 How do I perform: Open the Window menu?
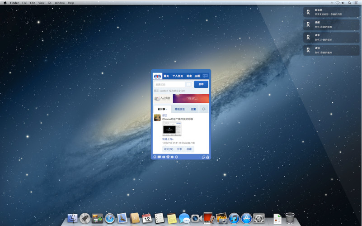click(x=60, y=3)
